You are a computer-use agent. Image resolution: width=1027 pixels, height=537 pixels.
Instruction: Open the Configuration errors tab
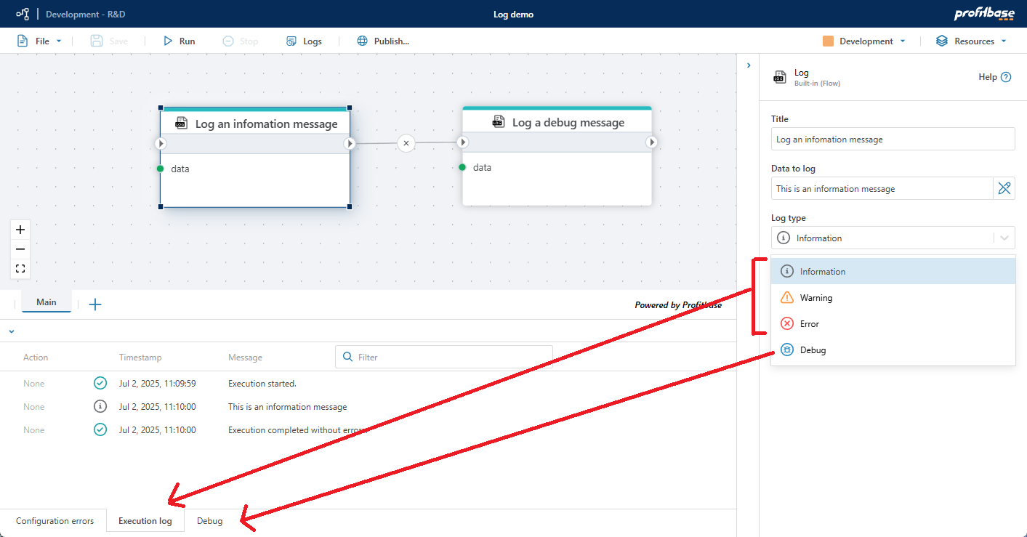55,521
